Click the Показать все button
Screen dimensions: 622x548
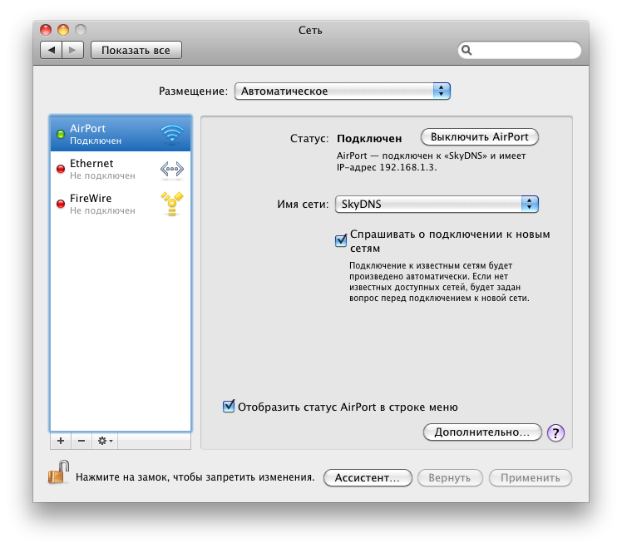click(x=136, y=50)
